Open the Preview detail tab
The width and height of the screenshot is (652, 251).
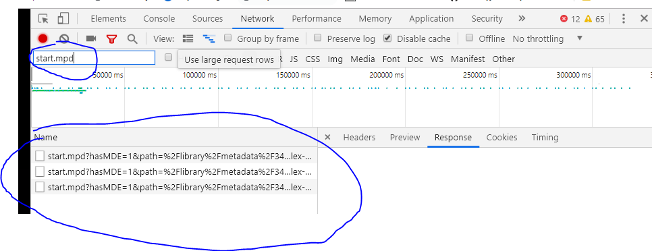tap(405, 137)
